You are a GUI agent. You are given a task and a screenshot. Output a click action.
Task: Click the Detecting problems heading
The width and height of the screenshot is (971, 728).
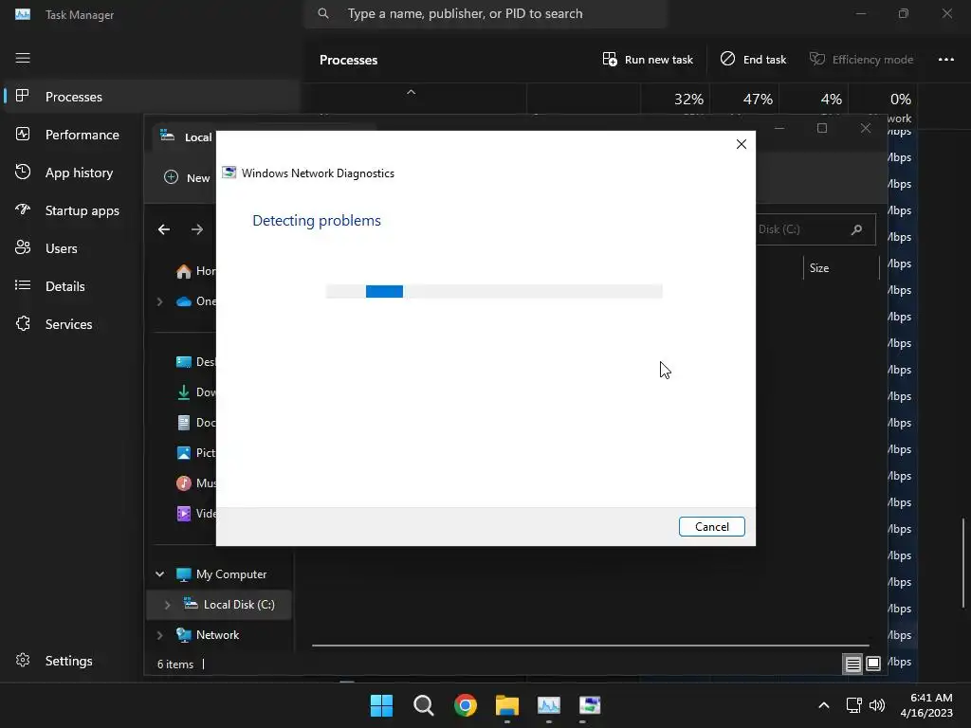pyautogui.click(x=317, y=220)
